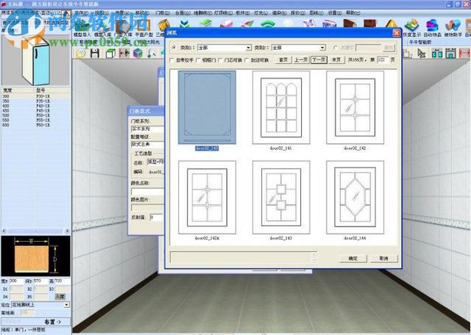Click the magnifier zoom icon in toolbar
This screenshot has width=471, height=335.
(x=152, y=54)
